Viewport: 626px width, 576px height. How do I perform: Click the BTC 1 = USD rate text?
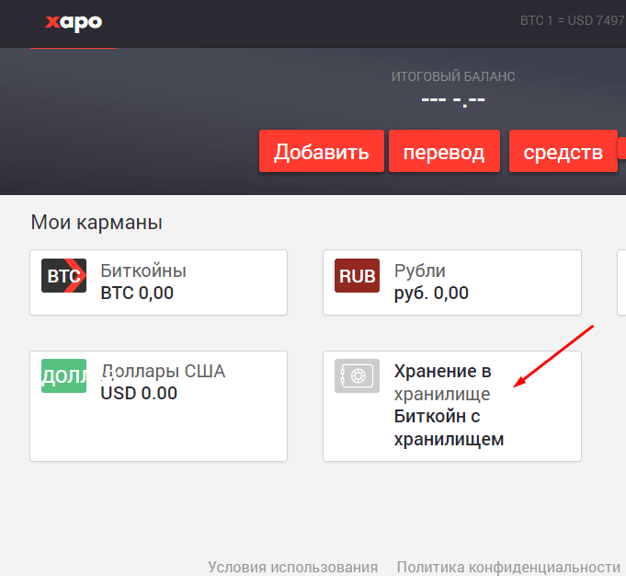(x=573, y=20)
